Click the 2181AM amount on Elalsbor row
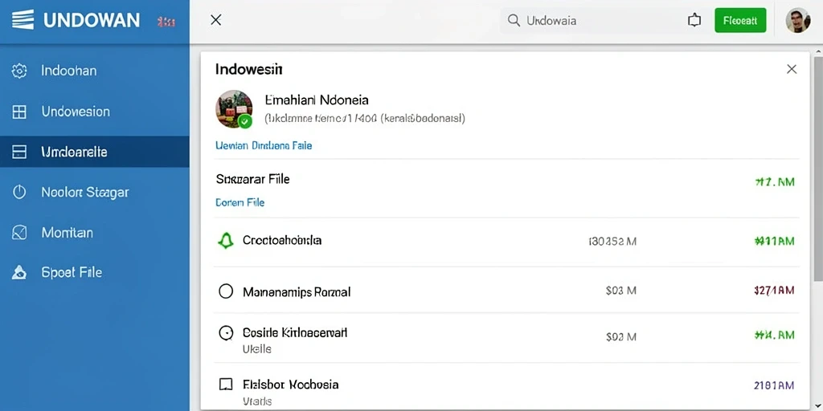 point(774,385)
